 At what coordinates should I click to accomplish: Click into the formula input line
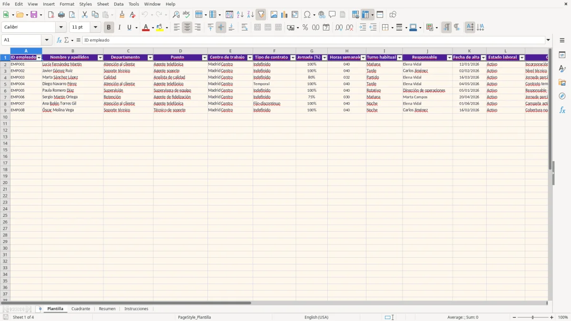[x=314, y=40]
